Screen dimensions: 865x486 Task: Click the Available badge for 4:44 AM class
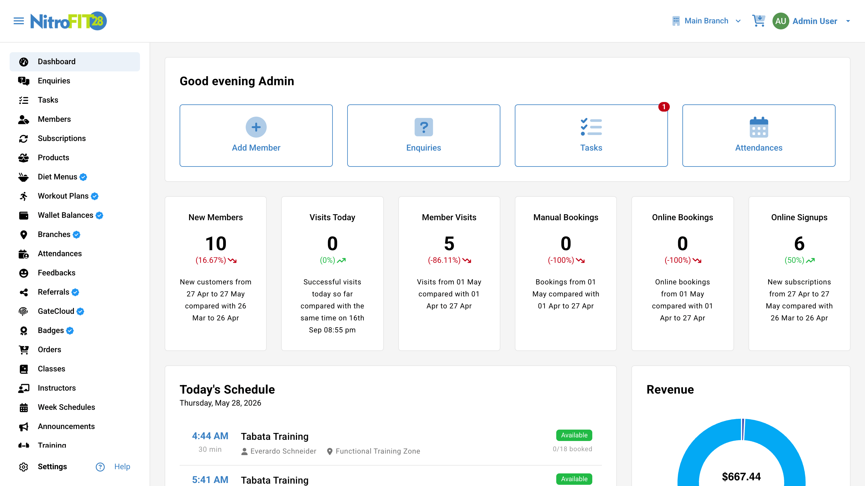click(574, 435)
